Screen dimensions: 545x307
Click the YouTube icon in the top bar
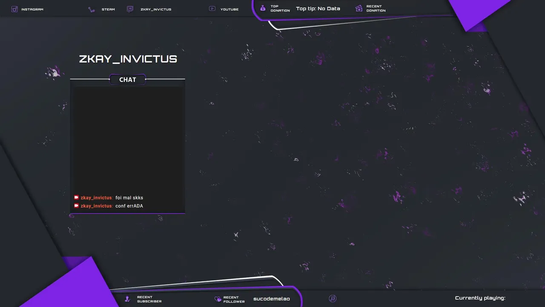click(212, 9)
